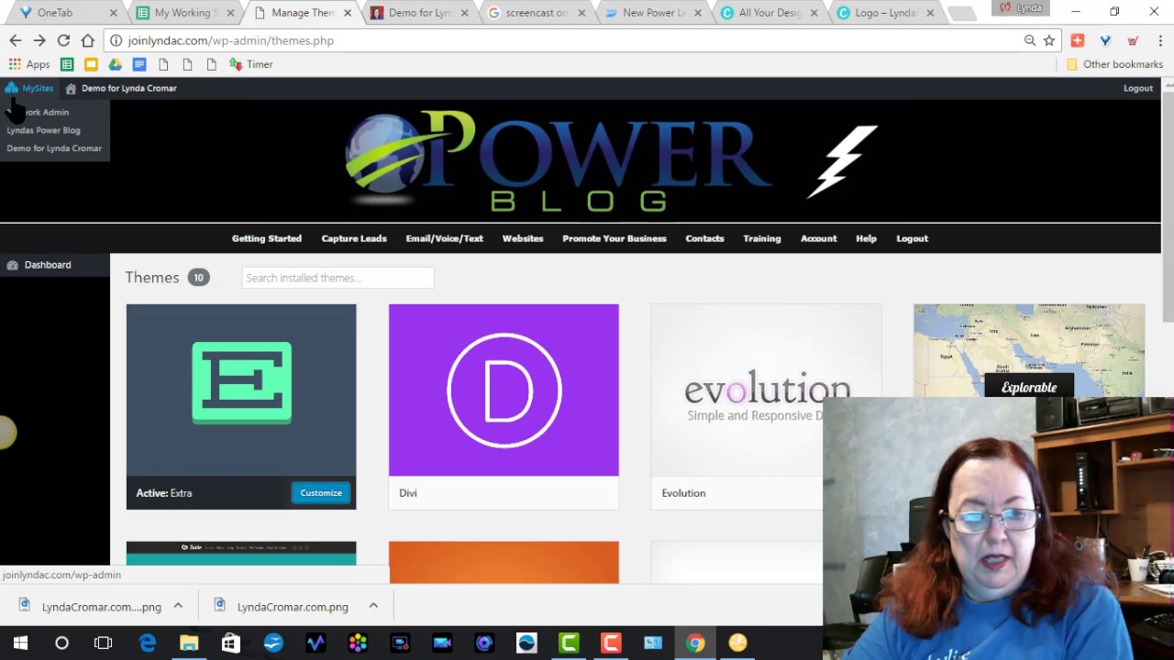Click Logout in the Power Blog navigation
The image size is (1174, 660).
912,238
